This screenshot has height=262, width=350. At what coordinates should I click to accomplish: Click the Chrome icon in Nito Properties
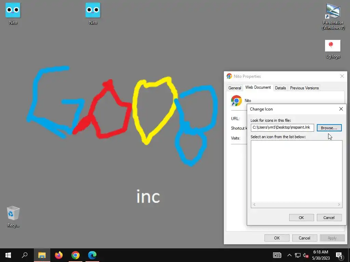pyautogui.click(x=237, y=101)
